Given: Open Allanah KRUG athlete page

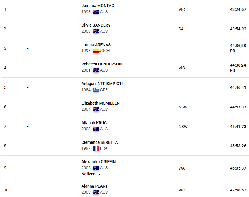Looking at the screenshot, I should click(x=94, y=123).
